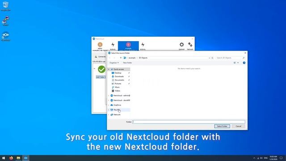Select Desktop in Quick access
Screen dimensions: 286x161
coord(118,73)
